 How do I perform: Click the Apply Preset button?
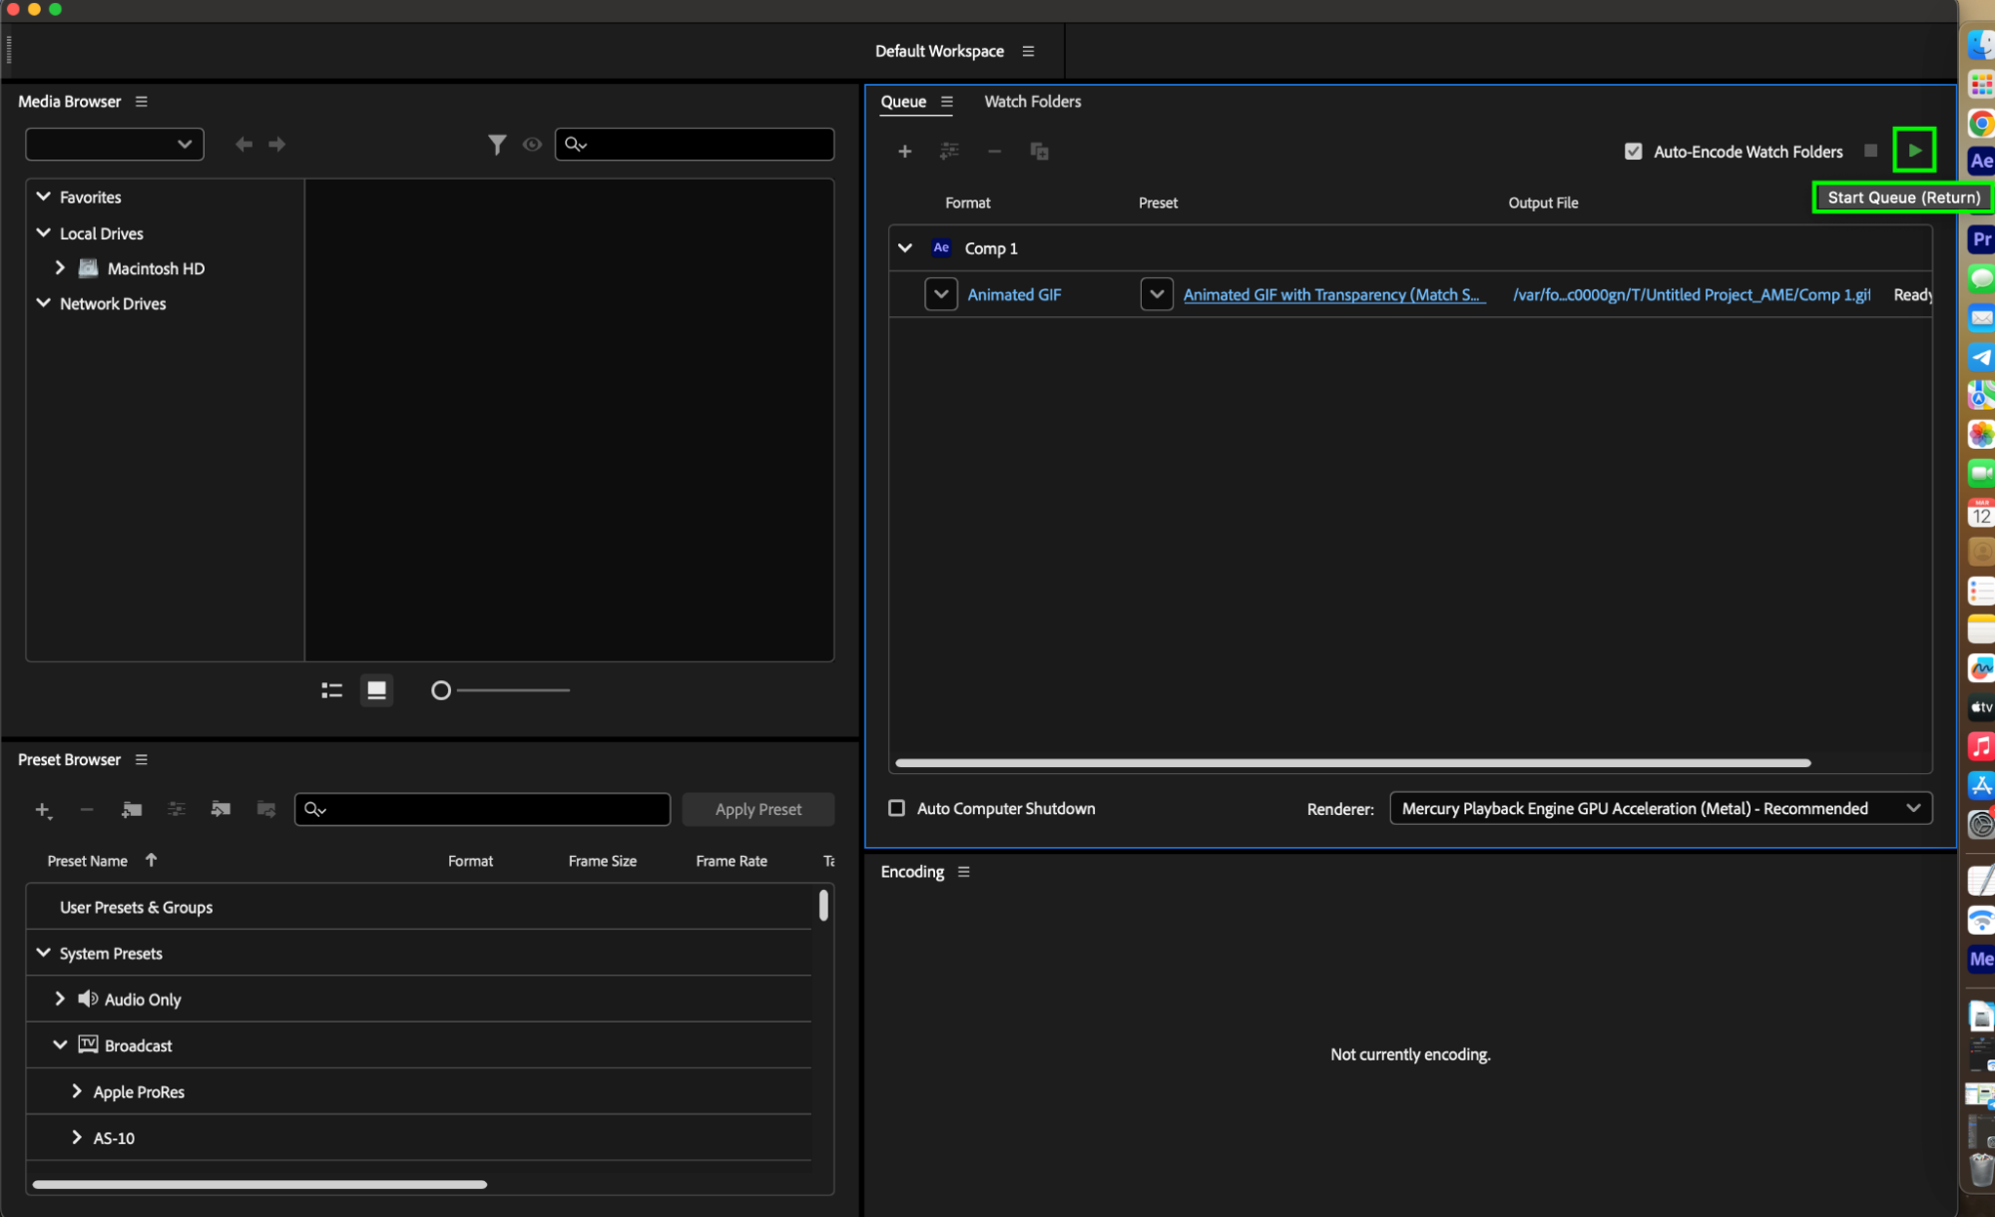tap(757, 809)
